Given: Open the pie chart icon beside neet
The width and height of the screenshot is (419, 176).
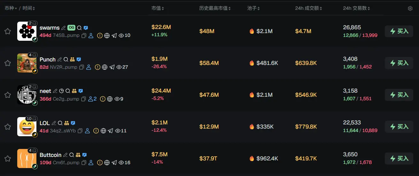Looking at the screenshot, I should [x=61, y=91].
